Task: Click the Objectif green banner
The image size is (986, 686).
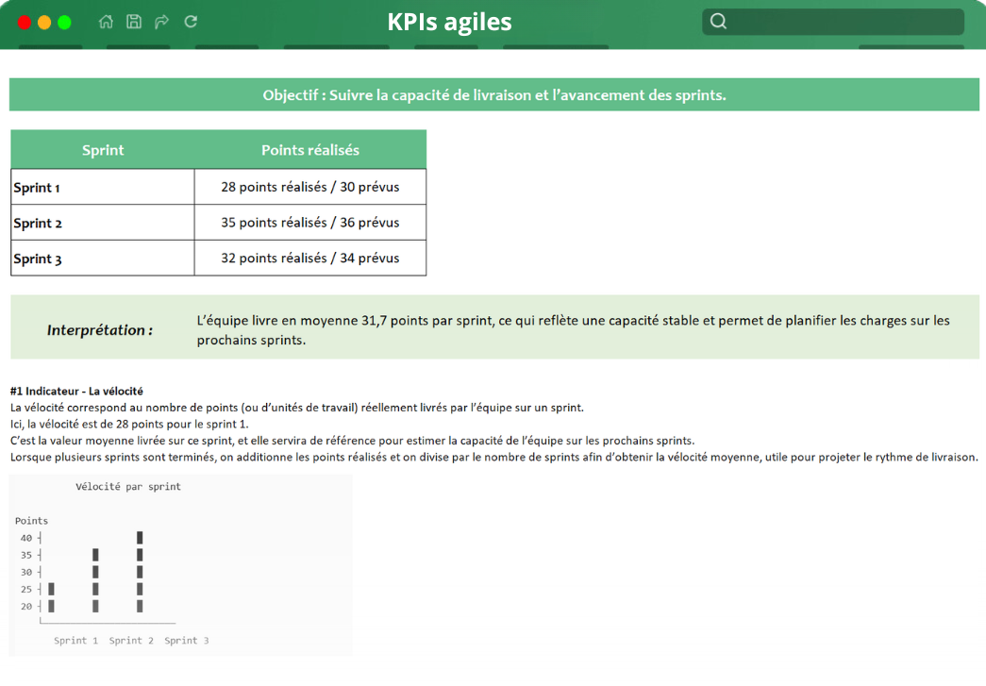Action: click(493, 94)
